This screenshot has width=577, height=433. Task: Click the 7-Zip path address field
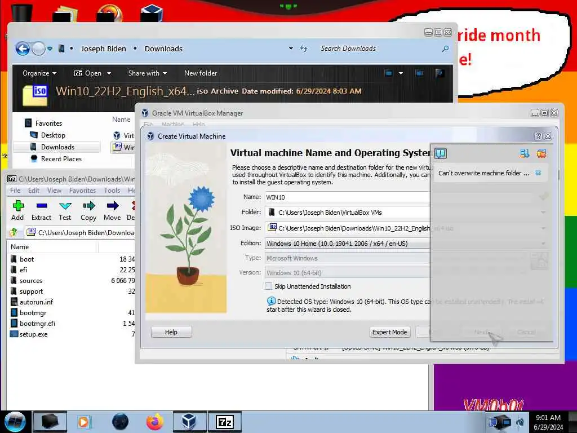pyautogui.click(x=80, y=233)
